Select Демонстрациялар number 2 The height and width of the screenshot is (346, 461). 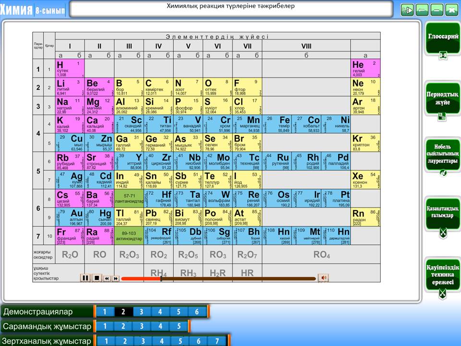123,311
